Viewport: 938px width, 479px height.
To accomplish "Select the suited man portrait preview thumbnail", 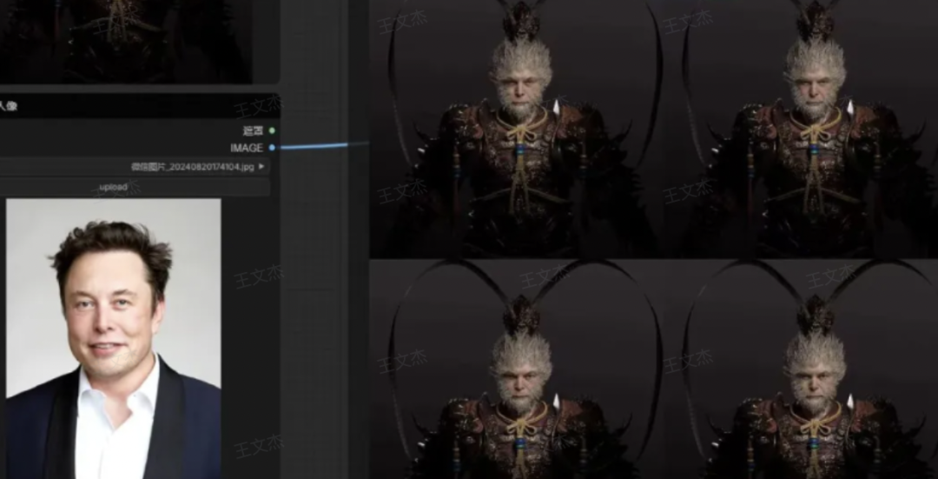I will point(114,339).
